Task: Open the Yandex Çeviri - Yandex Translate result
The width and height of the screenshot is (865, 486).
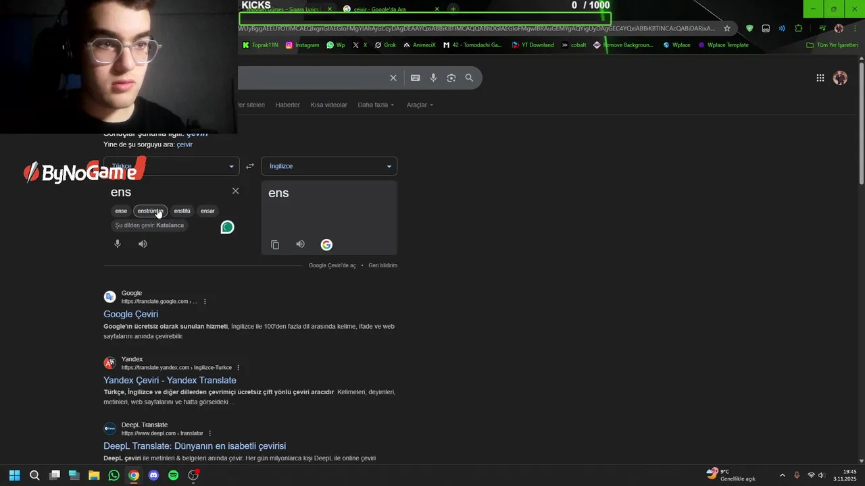Action: pyautogui.click(x=170, y=380)
